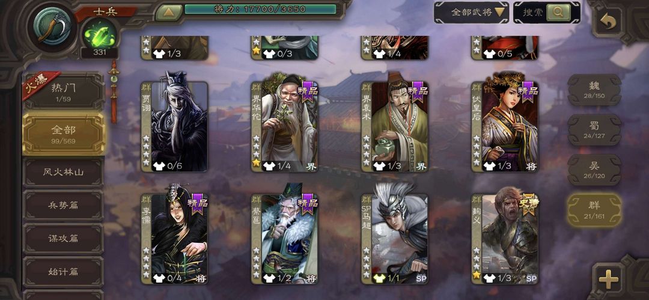Click the gold plus icon

point(608,279)
